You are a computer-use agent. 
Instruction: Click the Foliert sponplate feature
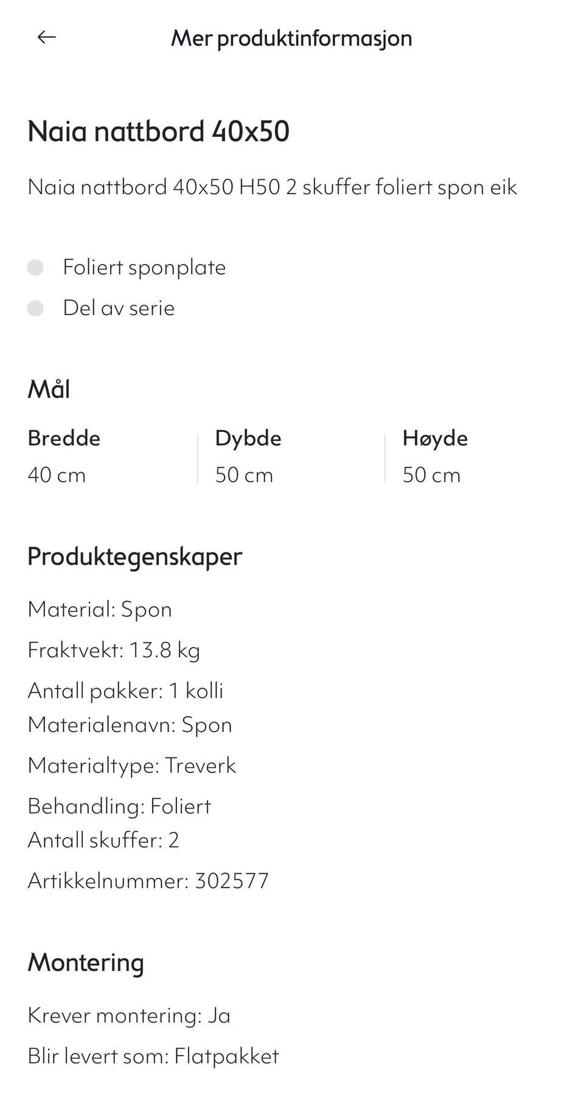tap(145, 266)
